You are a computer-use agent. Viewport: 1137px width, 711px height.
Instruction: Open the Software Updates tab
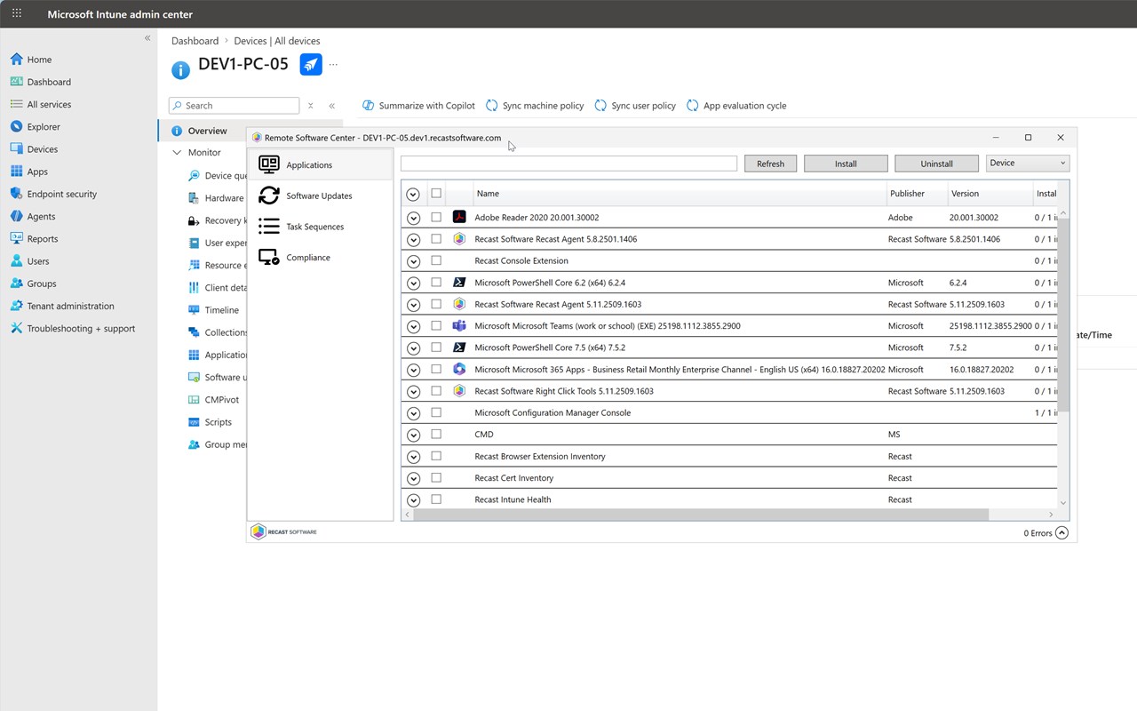(x=321, y=196)
